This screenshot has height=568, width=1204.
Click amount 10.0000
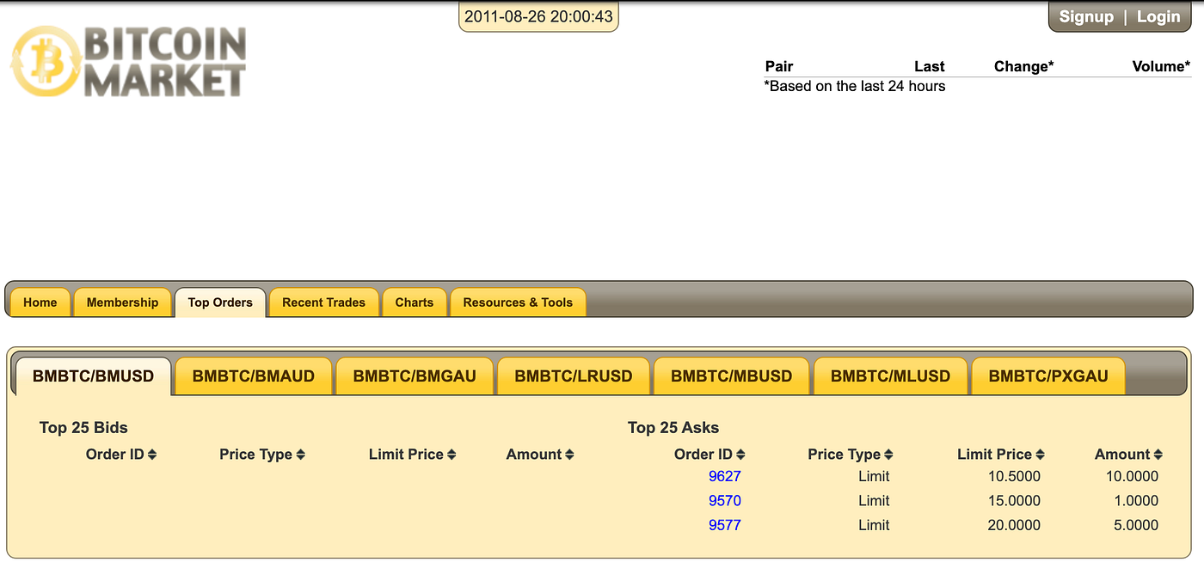point(1132,476)
